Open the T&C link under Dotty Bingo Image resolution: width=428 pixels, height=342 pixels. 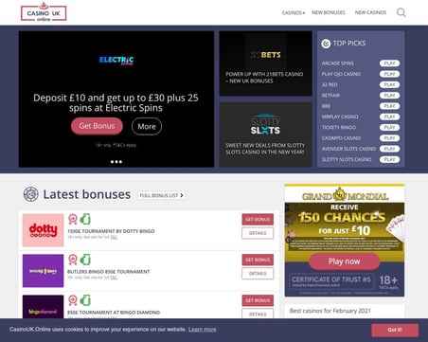[114, 237]
